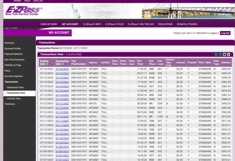Go to next page of transactions
This screenshot has width=235, height=161.
pos(224,54)
